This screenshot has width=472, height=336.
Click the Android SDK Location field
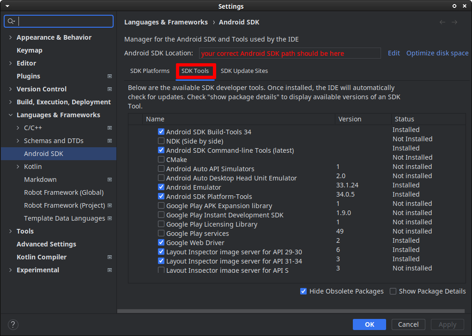[x=290, y=53]
